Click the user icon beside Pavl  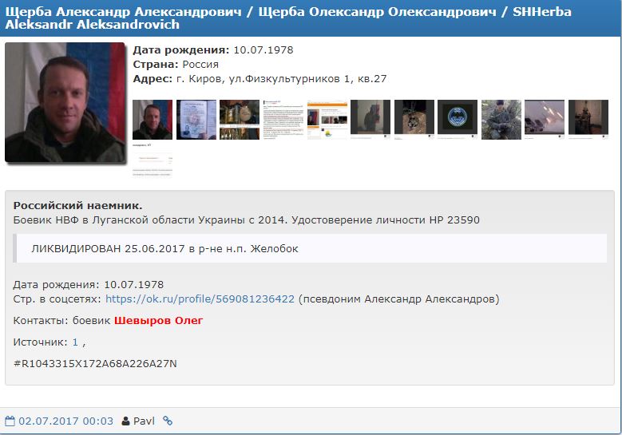point(125,421)
